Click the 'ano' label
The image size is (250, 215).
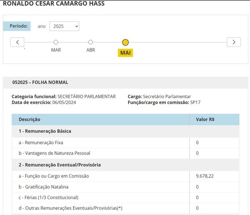[x=42, y=26]
